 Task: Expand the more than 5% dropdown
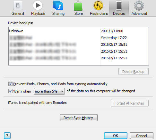click(x=49, y=91)
